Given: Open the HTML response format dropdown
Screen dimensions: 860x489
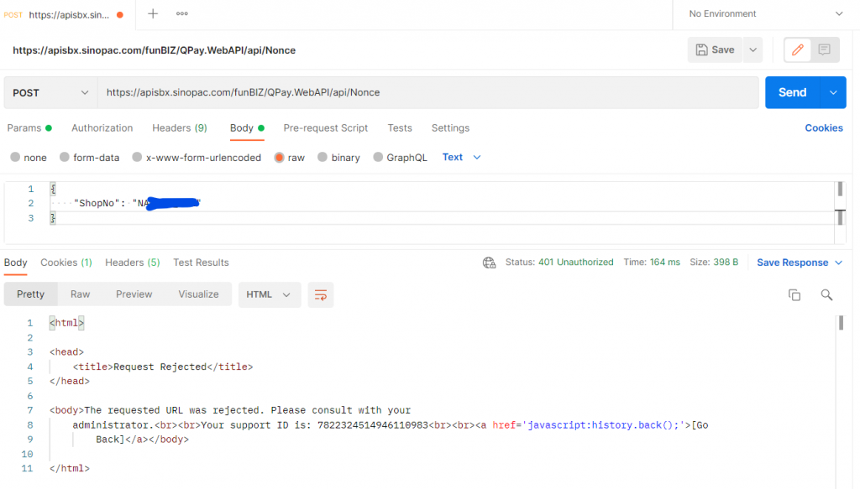Looking at the screenshot, I should tap(270, 294).
